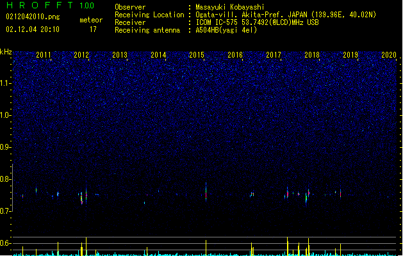Image resolution: width=403 pixels, height=256 pixels.
Task: Click time marker 2018
Action: [312, 55]
